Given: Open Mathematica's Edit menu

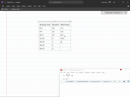Looking at the screenshot, I should [x=64, y=72].
